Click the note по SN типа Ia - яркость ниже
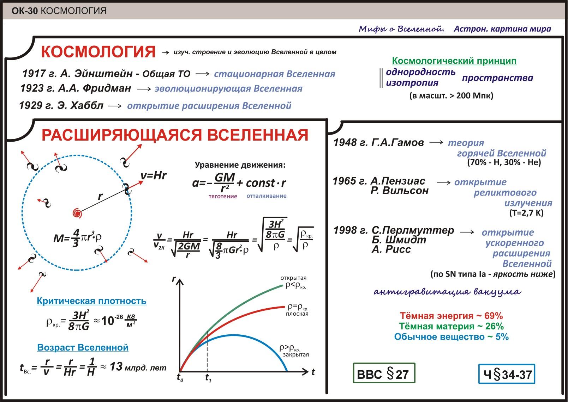This screenshot has width=568, height=402. click(x=493, y=274)
